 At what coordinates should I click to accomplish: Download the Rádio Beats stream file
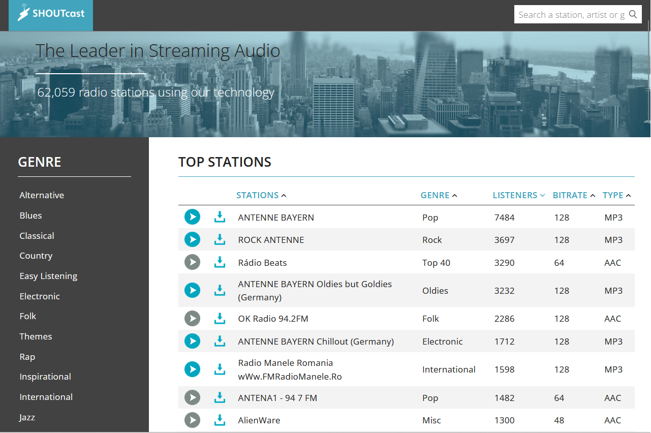tap(220, 262)
